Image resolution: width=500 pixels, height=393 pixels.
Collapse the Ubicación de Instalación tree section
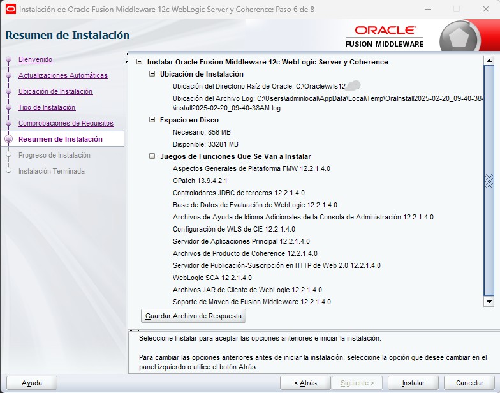tap(152, 74)
